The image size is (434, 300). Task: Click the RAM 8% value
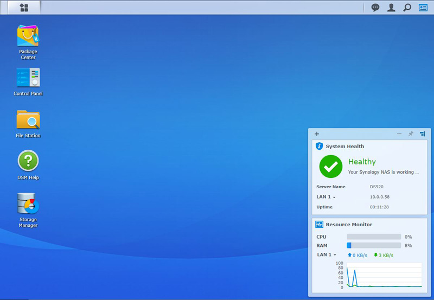(408, 246)
